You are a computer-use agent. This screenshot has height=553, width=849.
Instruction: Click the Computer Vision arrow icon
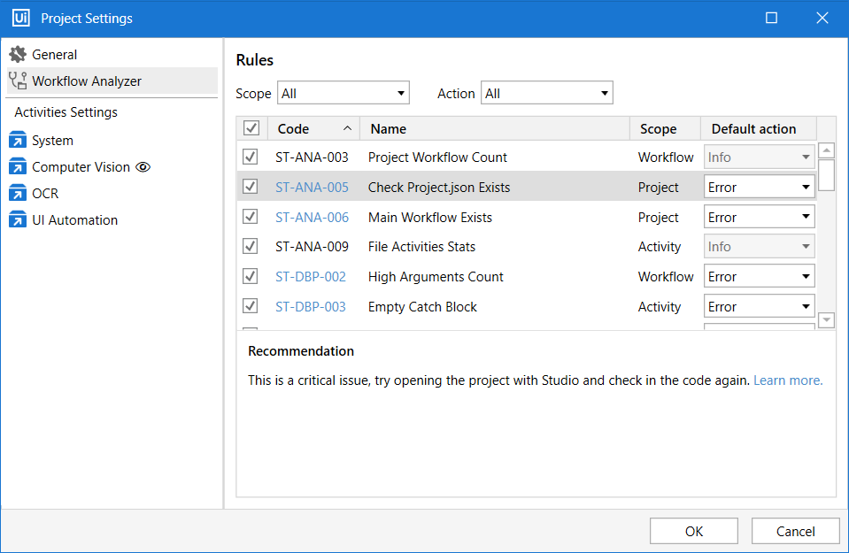click(x=18, y=167)
